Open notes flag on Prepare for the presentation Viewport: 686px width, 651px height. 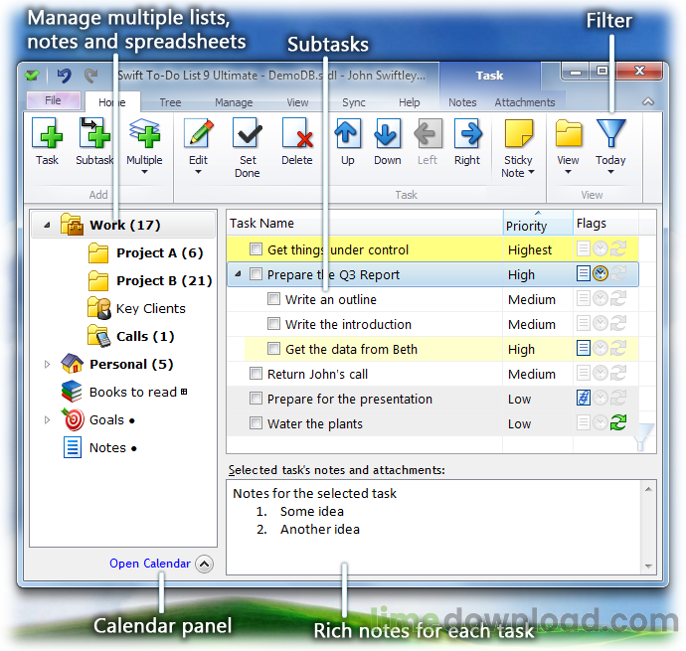click(583, 399)
